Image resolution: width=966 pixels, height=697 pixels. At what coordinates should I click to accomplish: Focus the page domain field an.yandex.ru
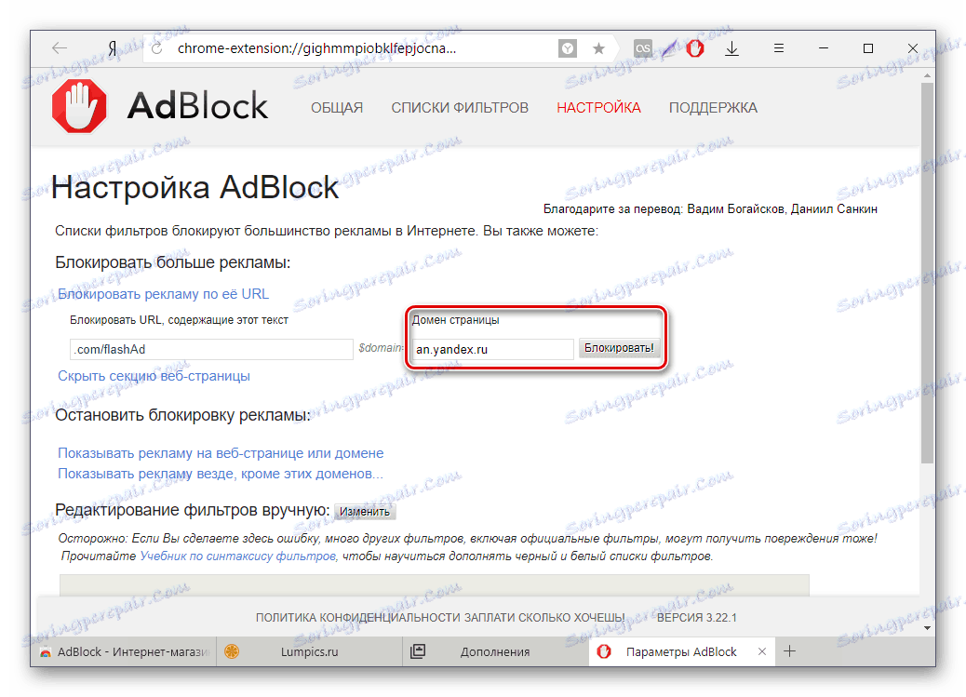click(493, 349)
